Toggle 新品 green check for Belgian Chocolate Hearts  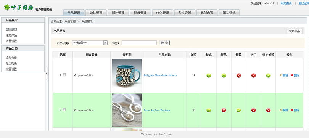(224, 75)
